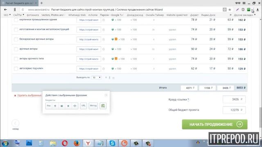This screenshot has height=147, width=262.
Task: Click the page vertical scrollbar
Action: click(260, 118)
